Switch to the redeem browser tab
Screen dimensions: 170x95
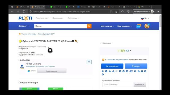(129, 7)
